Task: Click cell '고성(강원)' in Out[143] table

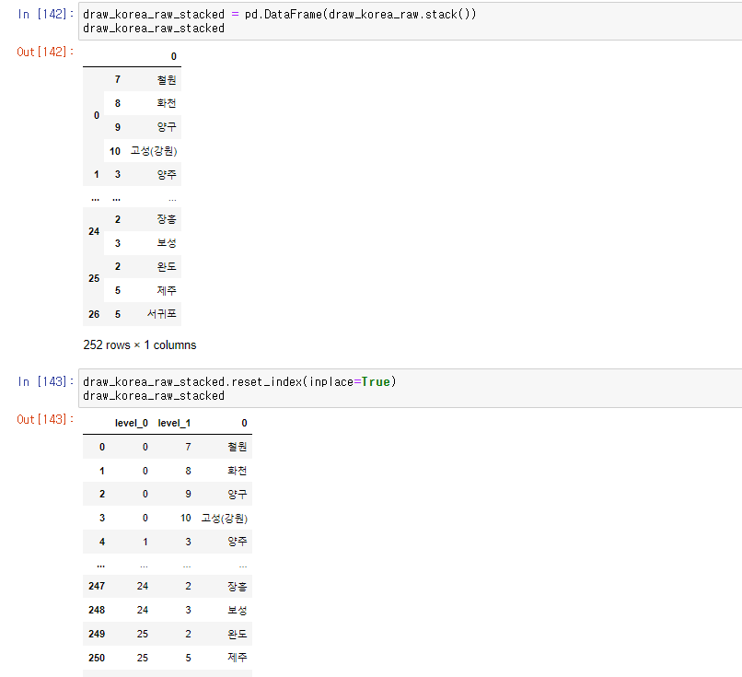Action: click(225, 518)
